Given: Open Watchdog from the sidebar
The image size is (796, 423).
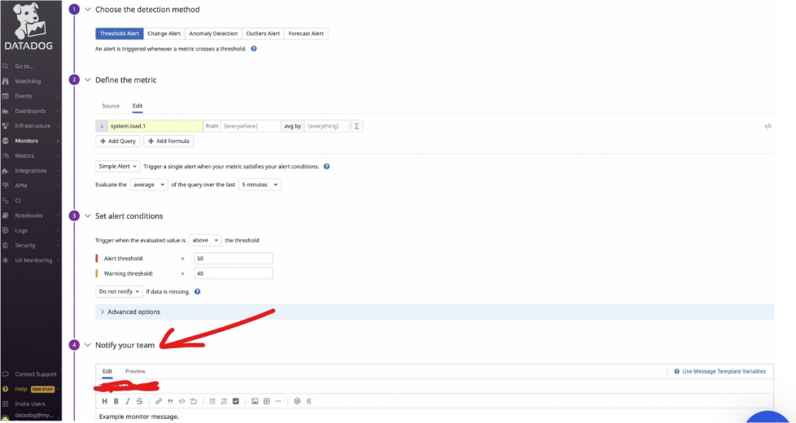Looking at the screenshot, I should coord(28,81).
